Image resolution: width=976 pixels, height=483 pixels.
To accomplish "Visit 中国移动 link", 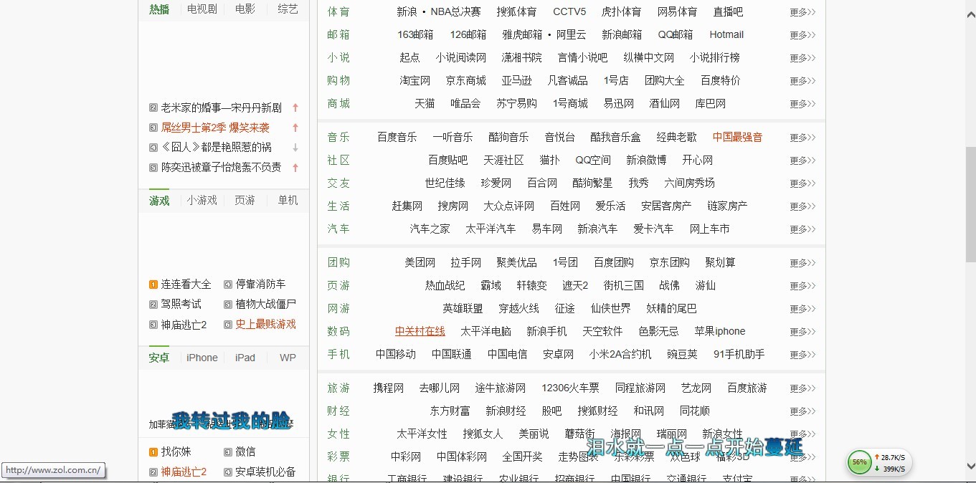I will (x=396, y=354).
